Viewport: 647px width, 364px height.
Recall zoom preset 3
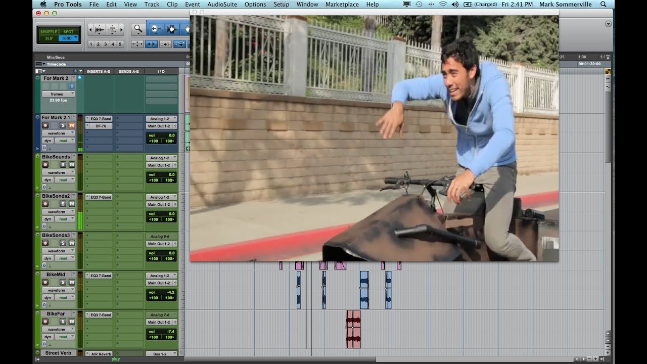[105, 44]
